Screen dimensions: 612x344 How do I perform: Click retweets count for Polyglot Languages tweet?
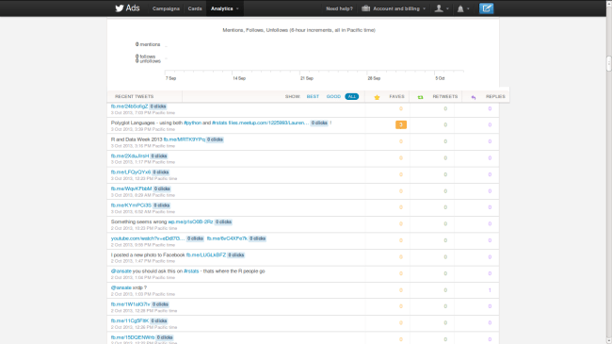click(445, 124)
